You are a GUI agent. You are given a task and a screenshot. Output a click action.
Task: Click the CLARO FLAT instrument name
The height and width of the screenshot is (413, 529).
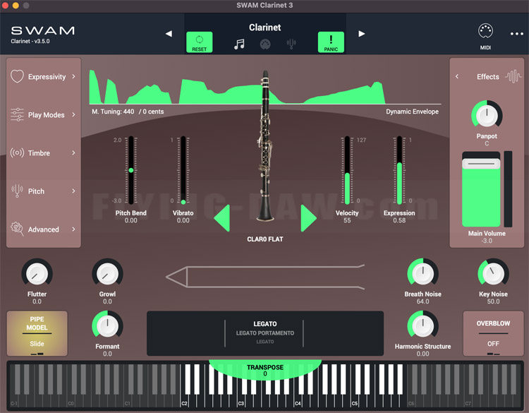click(265, 239)
